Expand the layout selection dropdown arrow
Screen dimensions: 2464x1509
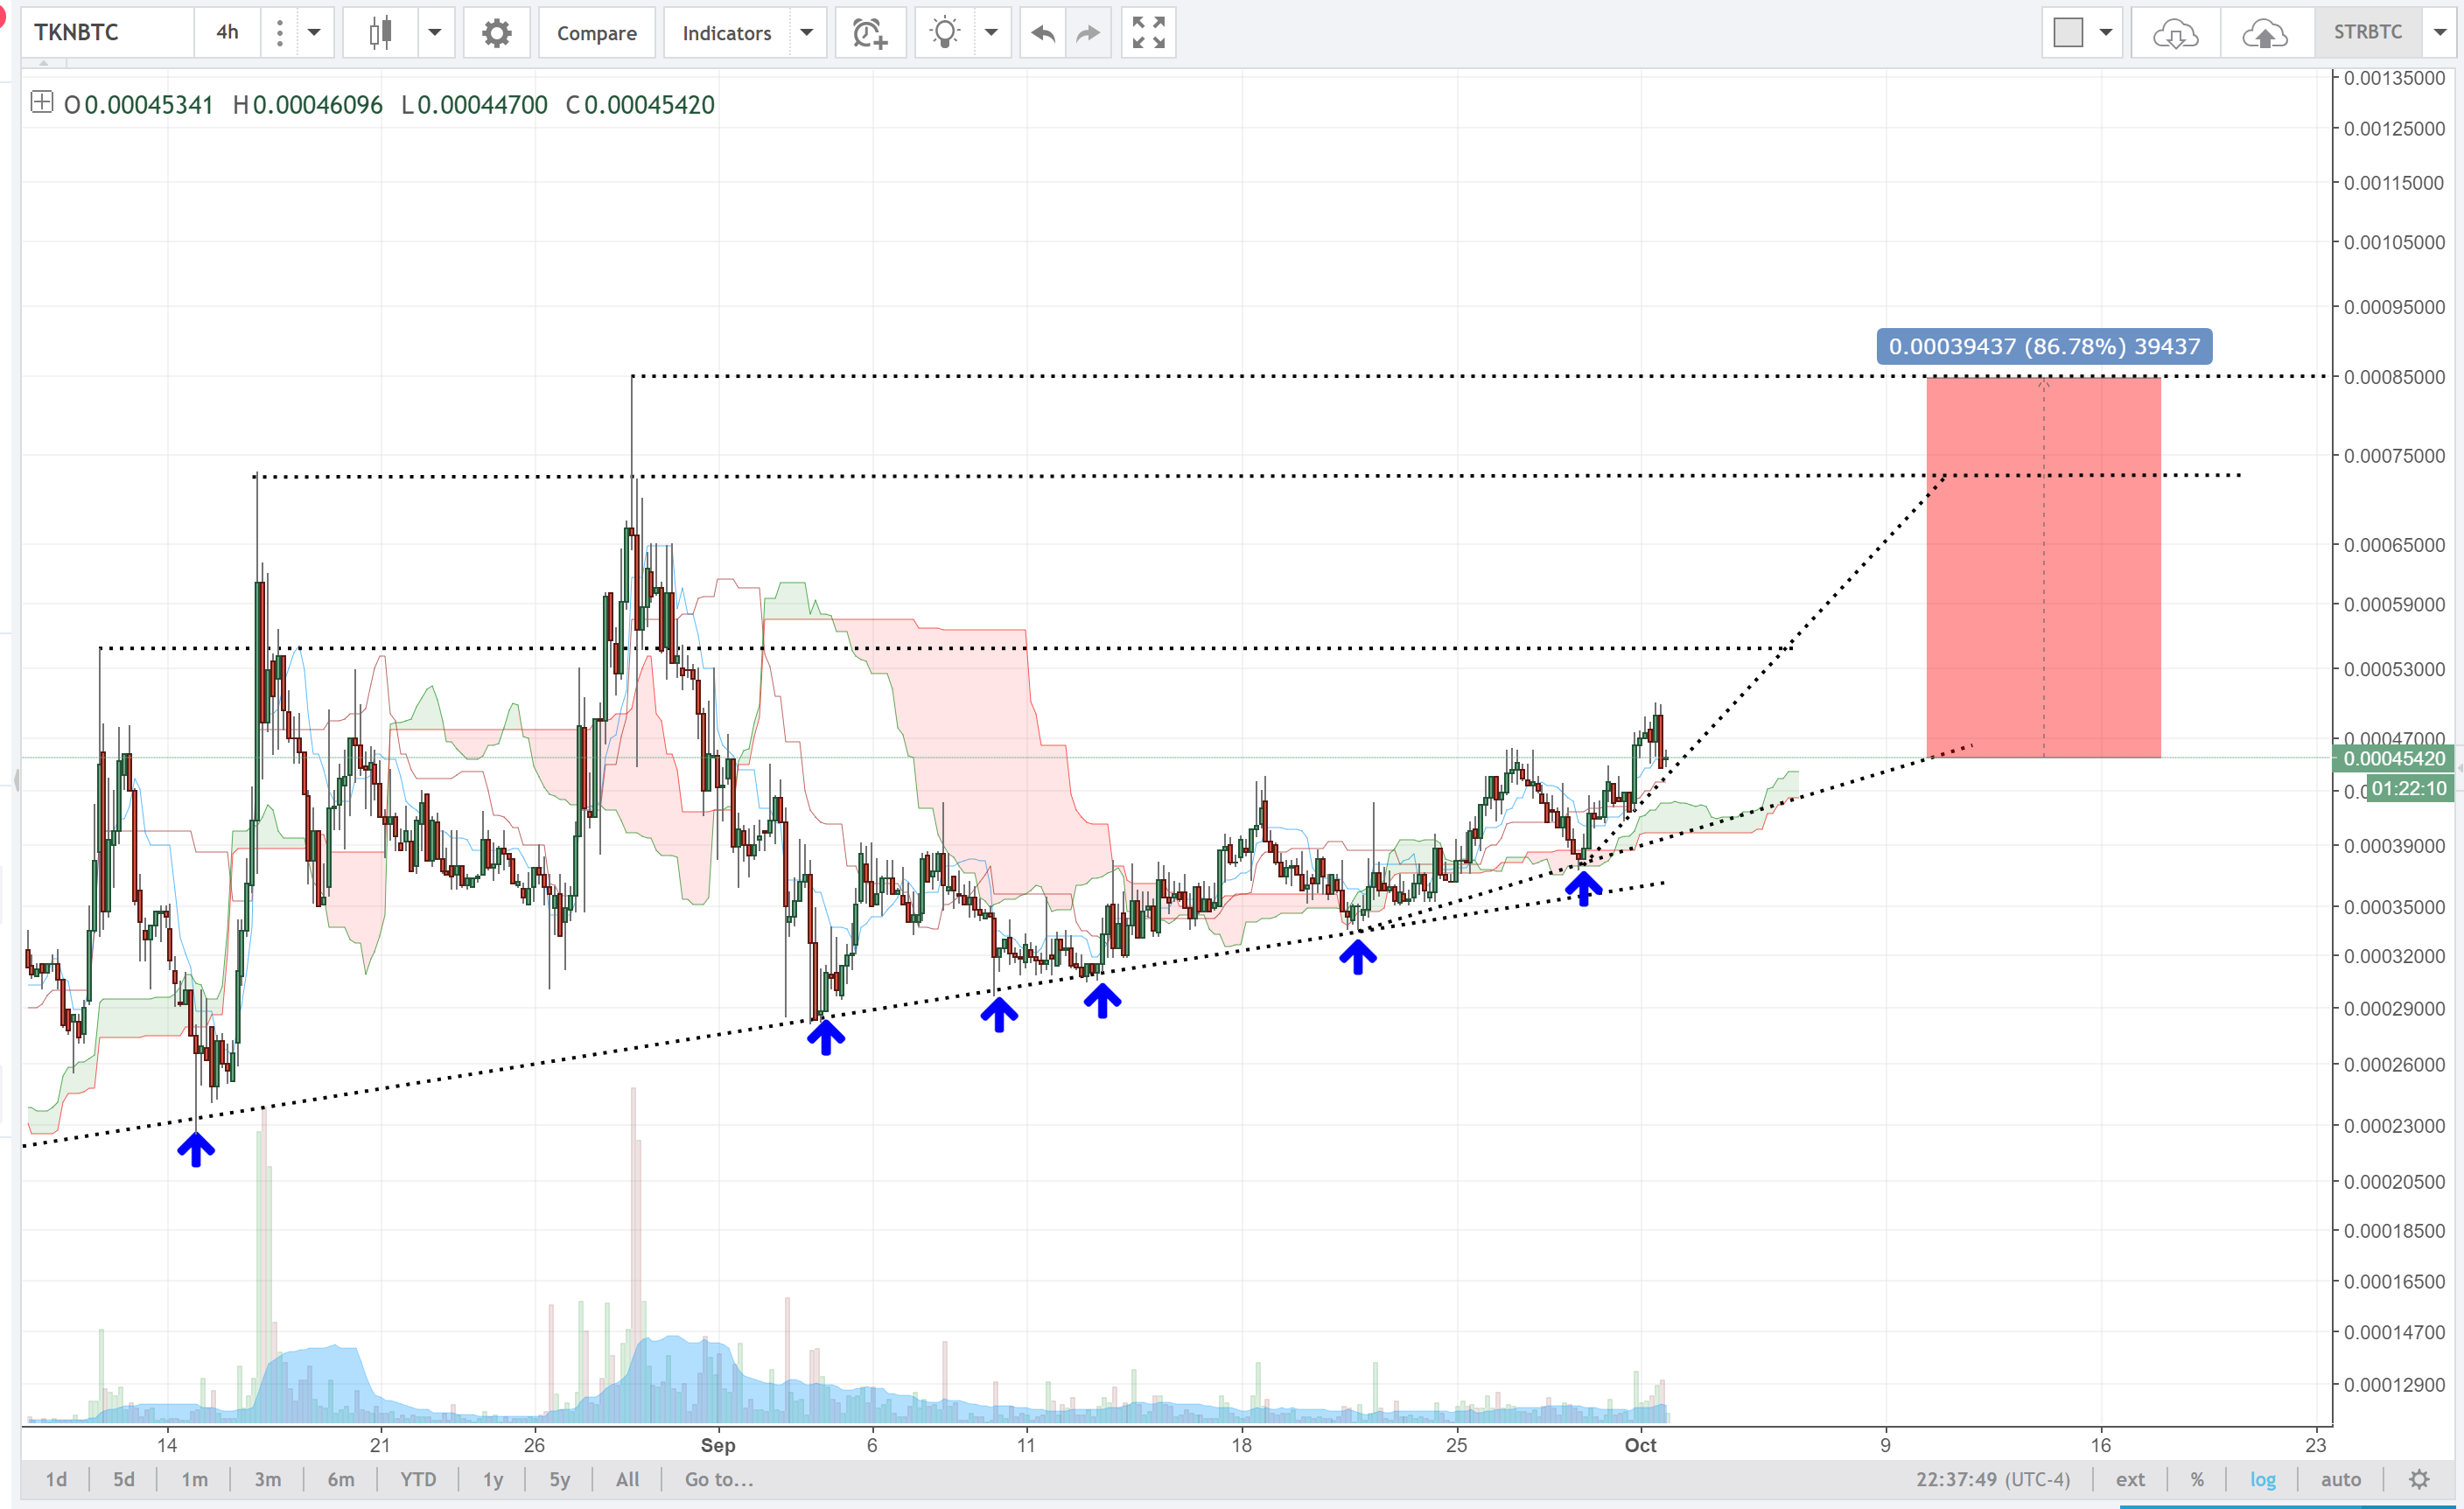click(2106, 32)
